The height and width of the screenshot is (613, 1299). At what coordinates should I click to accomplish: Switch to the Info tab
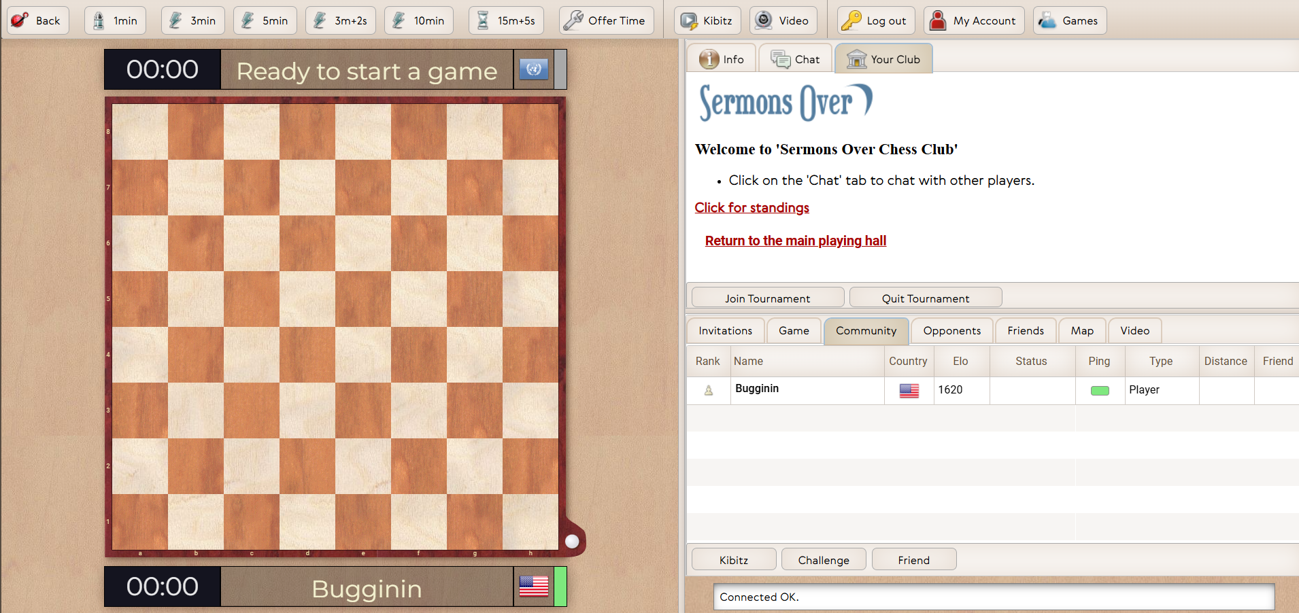pos(722,59)
